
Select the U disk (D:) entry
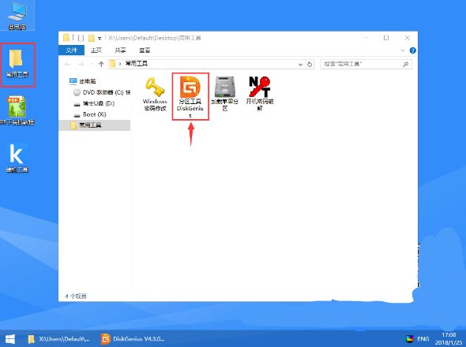(x=94, y=103)
